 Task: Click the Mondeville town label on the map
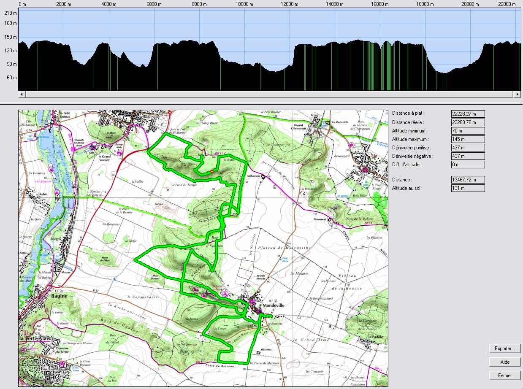(x=274, y=305)
